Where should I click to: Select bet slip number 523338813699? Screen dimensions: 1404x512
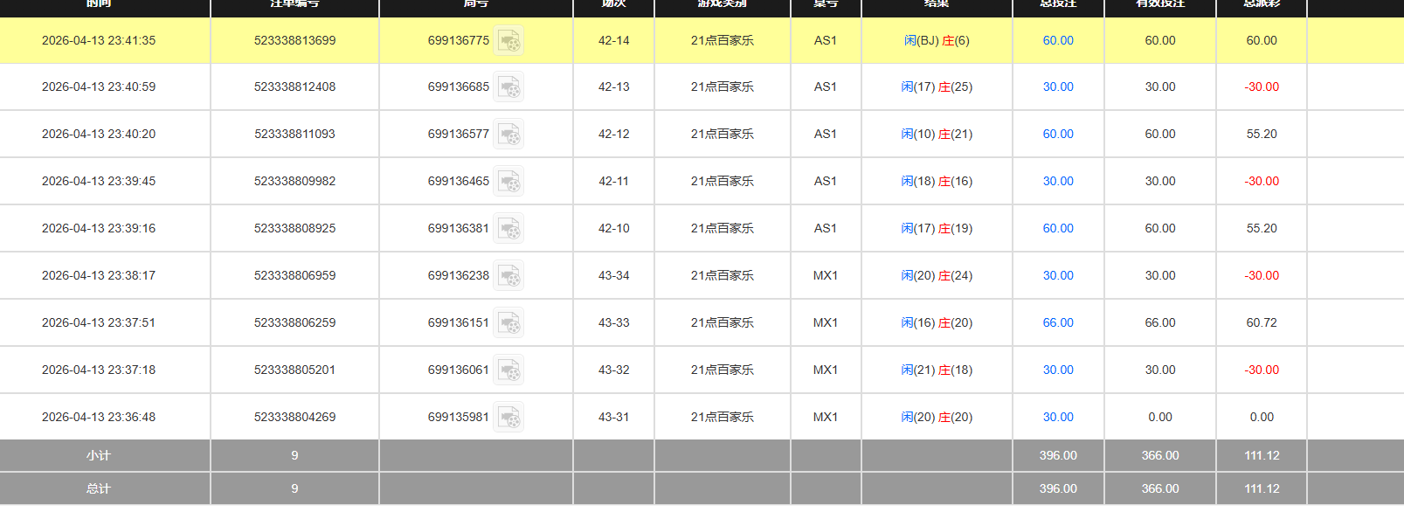click(294, 41)
